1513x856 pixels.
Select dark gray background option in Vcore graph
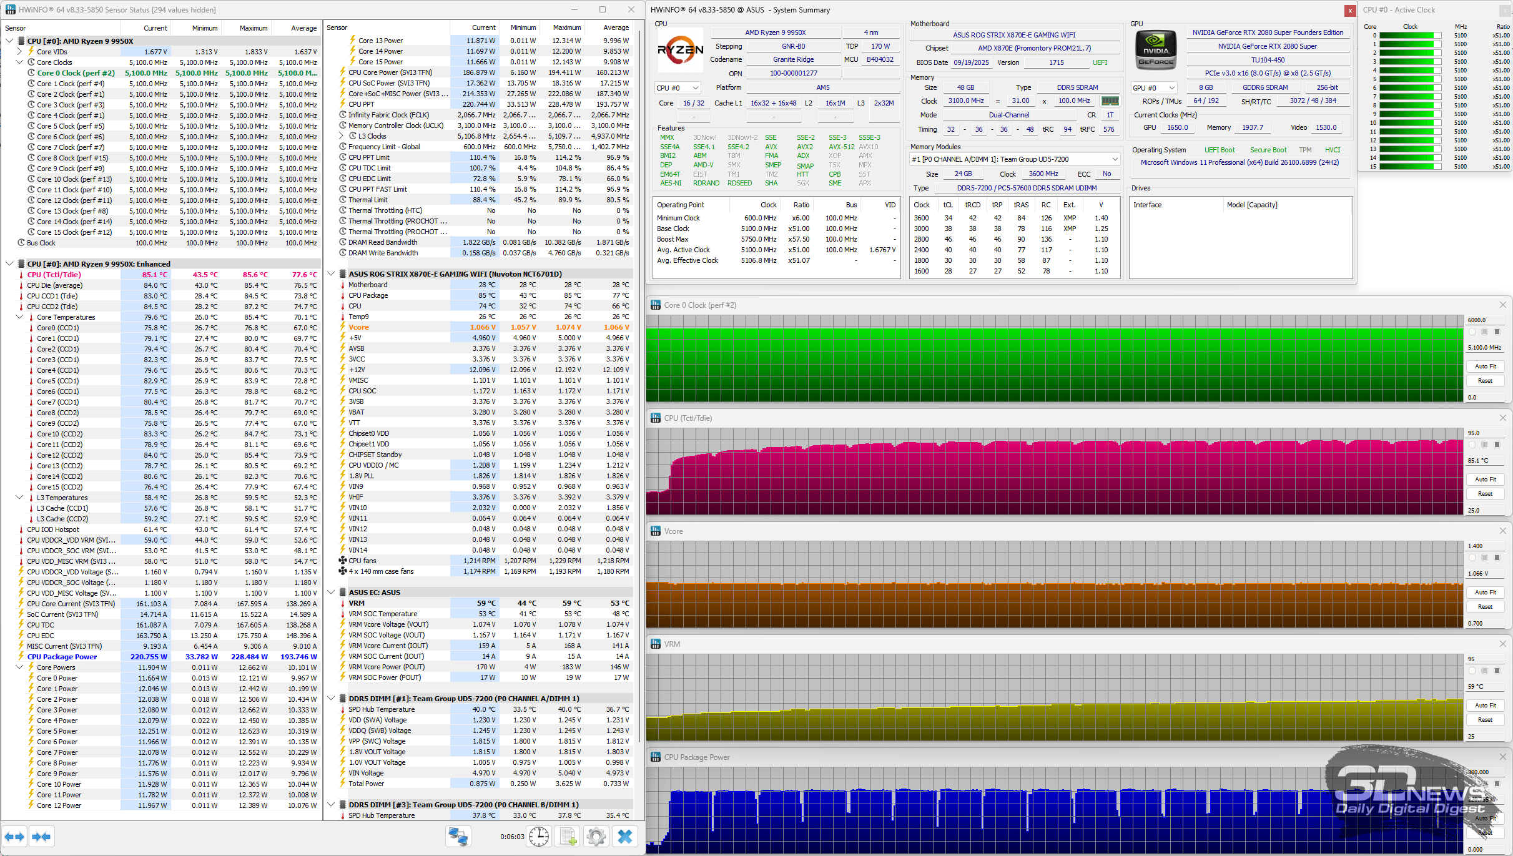(x=1497, y=558)
